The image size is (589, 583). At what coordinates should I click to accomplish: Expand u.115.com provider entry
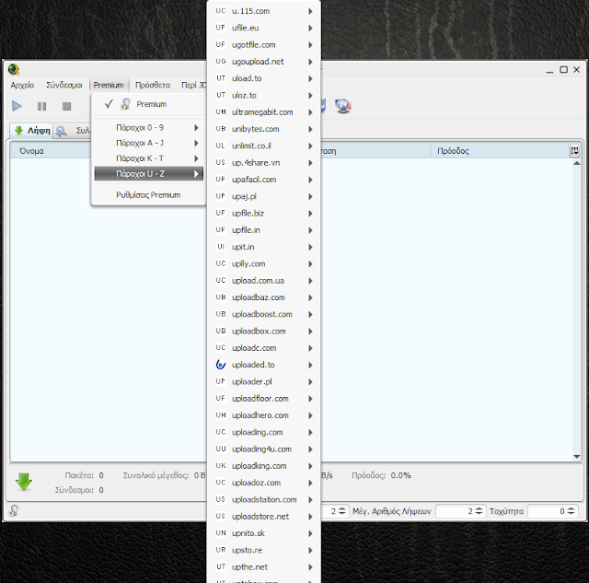pyautogui.click(x=264, y=11)
